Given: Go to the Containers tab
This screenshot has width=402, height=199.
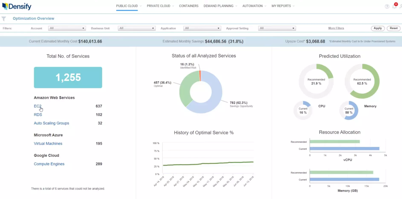Looking at the screenshot, I should pos(189,6).
